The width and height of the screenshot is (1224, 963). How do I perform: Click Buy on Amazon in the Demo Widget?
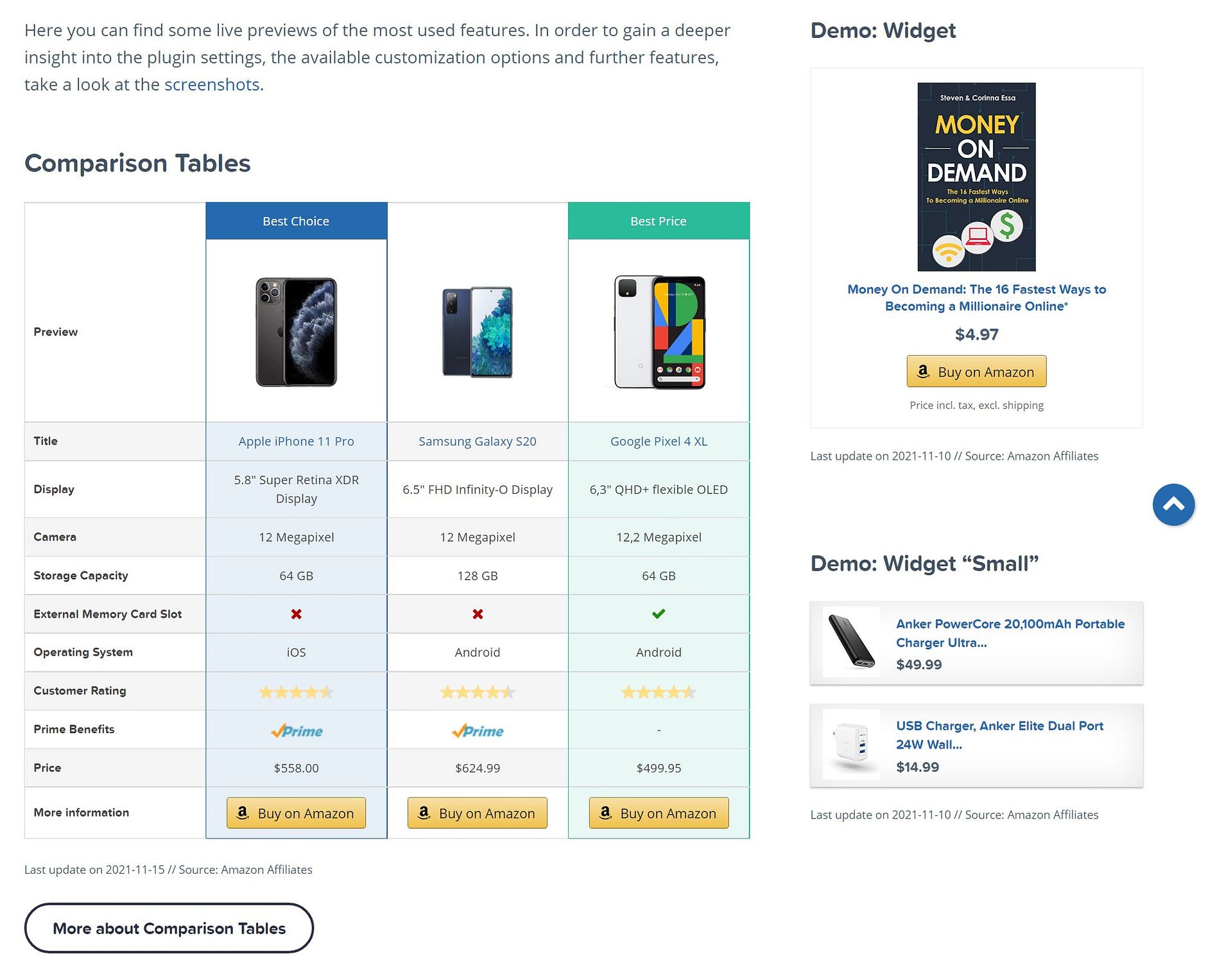[976, 371]
